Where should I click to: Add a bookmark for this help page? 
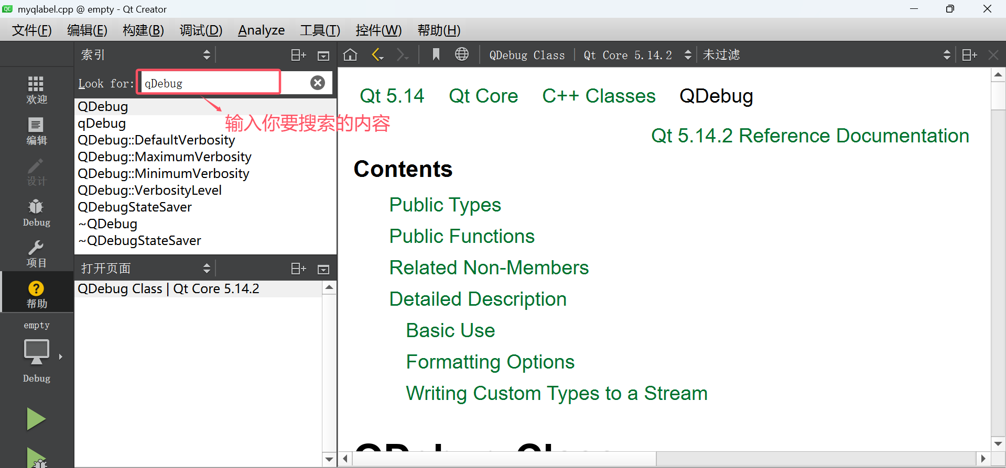pos(436,54)
